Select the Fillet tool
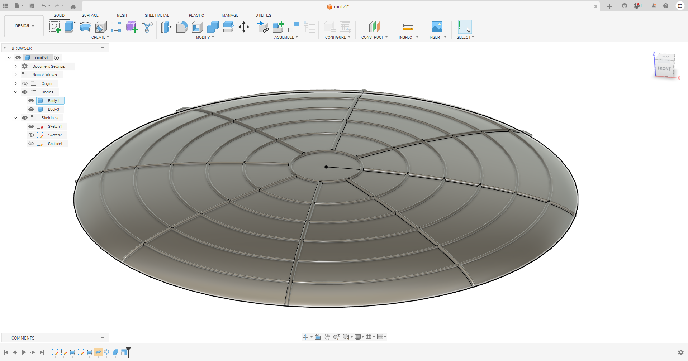The image size is (688, 361). pos(182,27)
